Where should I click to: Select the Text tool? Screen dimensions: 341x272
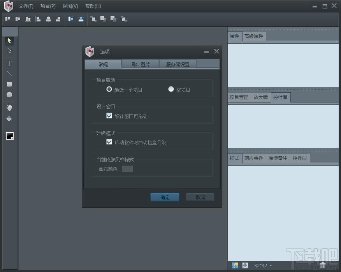click(9, 63)
